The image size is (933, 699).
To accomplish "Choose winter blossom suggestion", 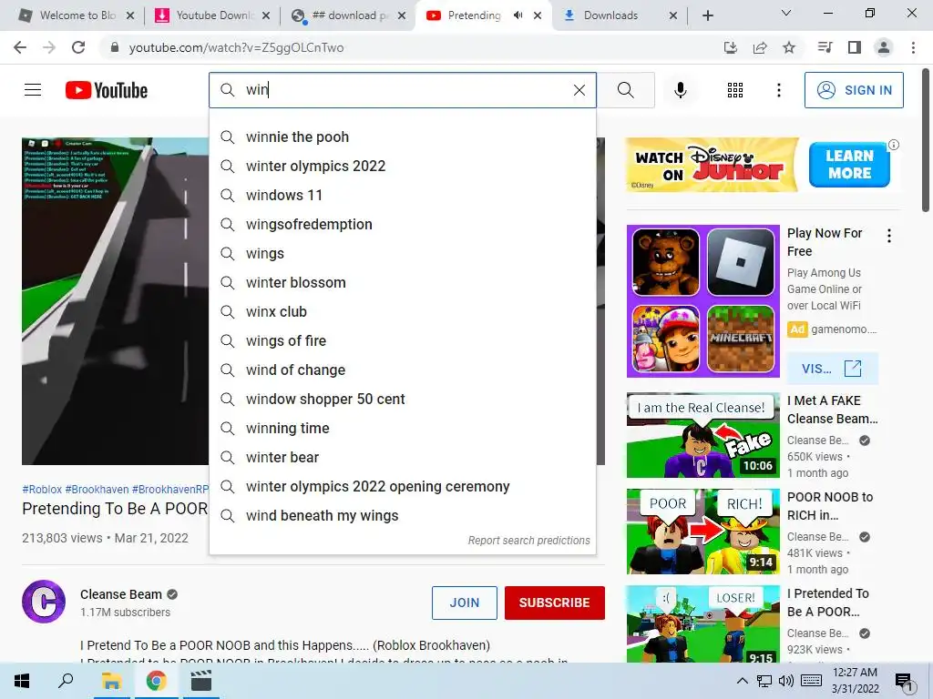I will pyautogui.click(x=402, y=282).
